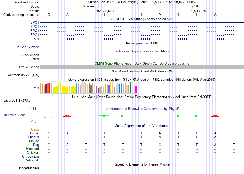Click the Gaps row label
The width and height of the screenshot is (244, 174).
pyautogui.click(x=35, y=129)
